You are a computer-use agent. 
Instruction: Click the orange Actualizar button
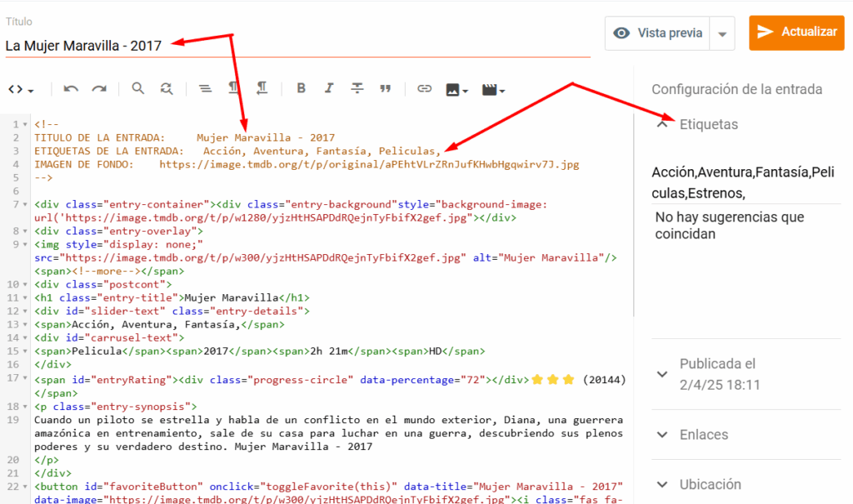pyautogui.click(x=796, y=32)
